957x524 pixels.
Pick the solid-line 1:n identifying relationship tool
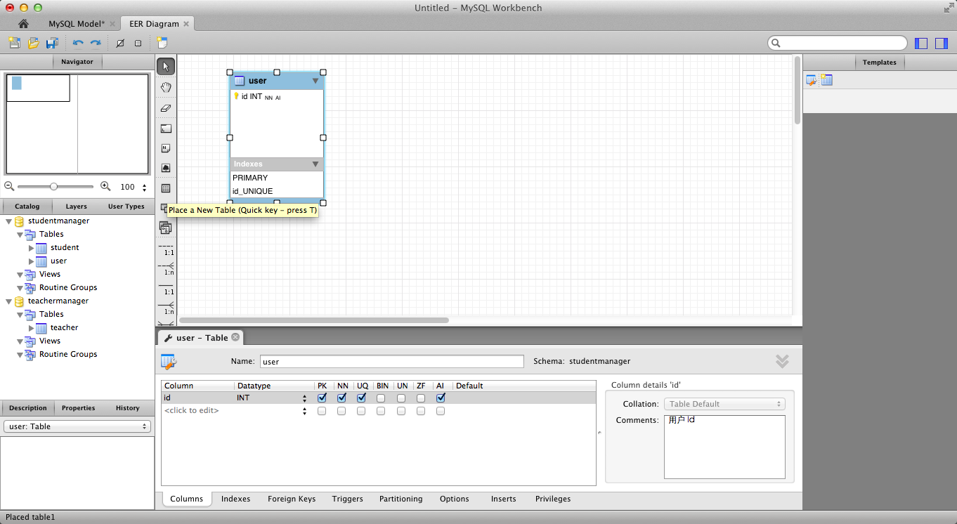pos(167,308)
